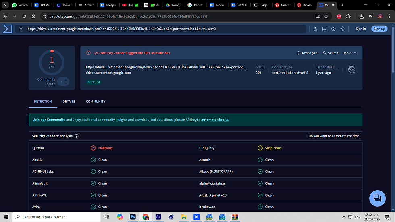Open Windows Task View
Image resolution: width=395 pixels, height=222 pixels.
pyautogui.click(x=107, y=217)
